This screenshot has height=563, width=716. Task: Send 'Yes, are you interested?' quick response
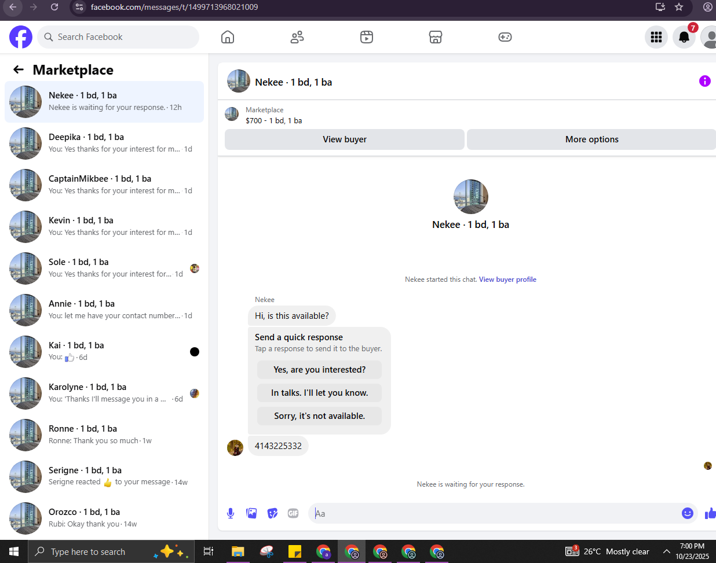click(x=319, y=370)
